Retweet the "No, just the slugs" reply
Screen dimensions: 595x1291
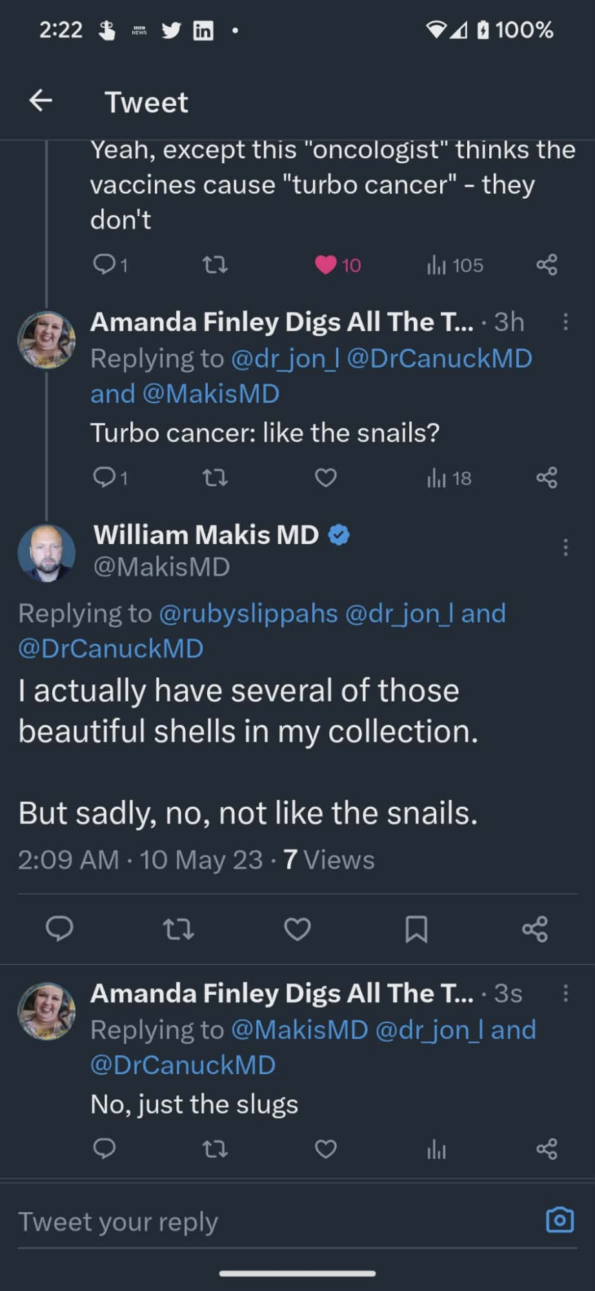click(215, 1149)
